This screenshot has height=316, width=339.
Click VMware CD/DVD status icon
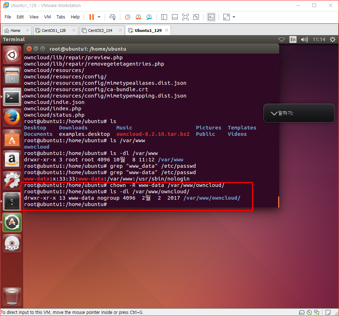(309, 312)
